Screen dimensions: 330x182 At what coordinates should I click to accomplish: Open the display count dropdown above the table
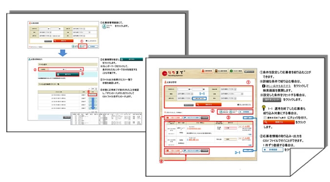tap(248, 118)
